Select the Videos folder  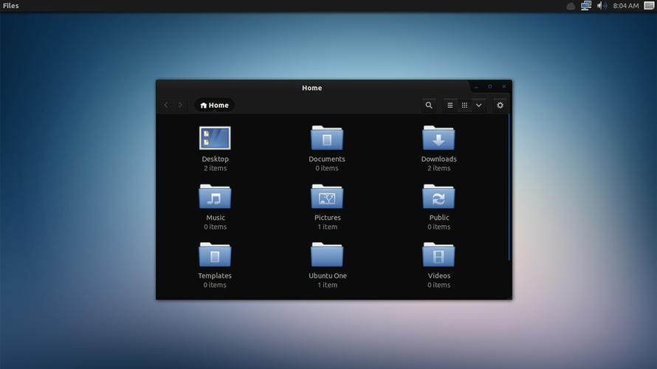tap(438, 255)
